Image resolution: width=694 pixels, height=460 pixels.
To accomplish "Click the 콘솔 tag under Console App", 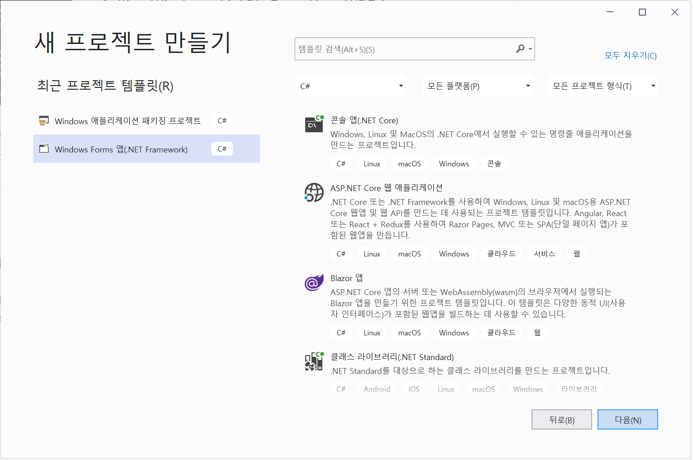I will coord(494,164).
